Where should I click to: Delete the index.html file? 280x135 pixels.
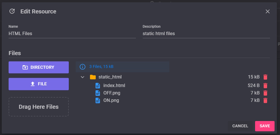tap(265, 85)
